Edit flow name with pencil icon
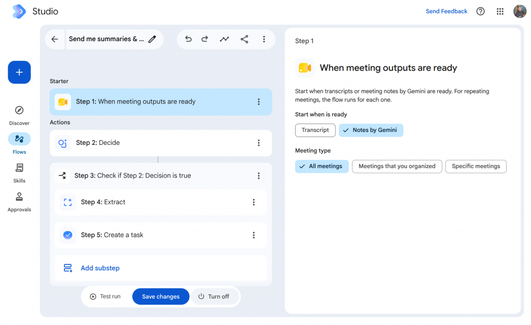Viewport: 531px width, 325px height. [152, 39]
